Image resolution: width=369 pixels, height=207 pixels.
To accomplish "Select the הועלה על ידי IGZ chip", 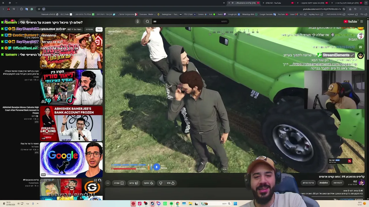I will (x=74, y=29).
